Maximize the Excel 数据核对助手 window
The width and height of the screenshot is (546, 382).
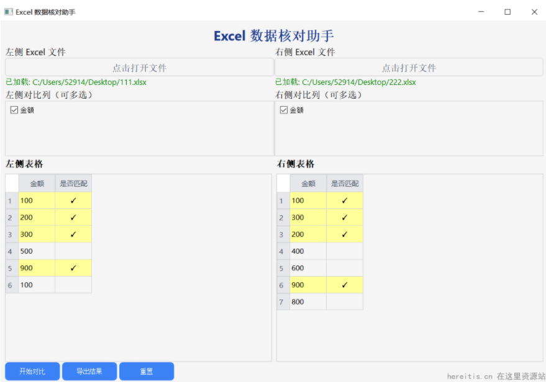tap(507, 12)
